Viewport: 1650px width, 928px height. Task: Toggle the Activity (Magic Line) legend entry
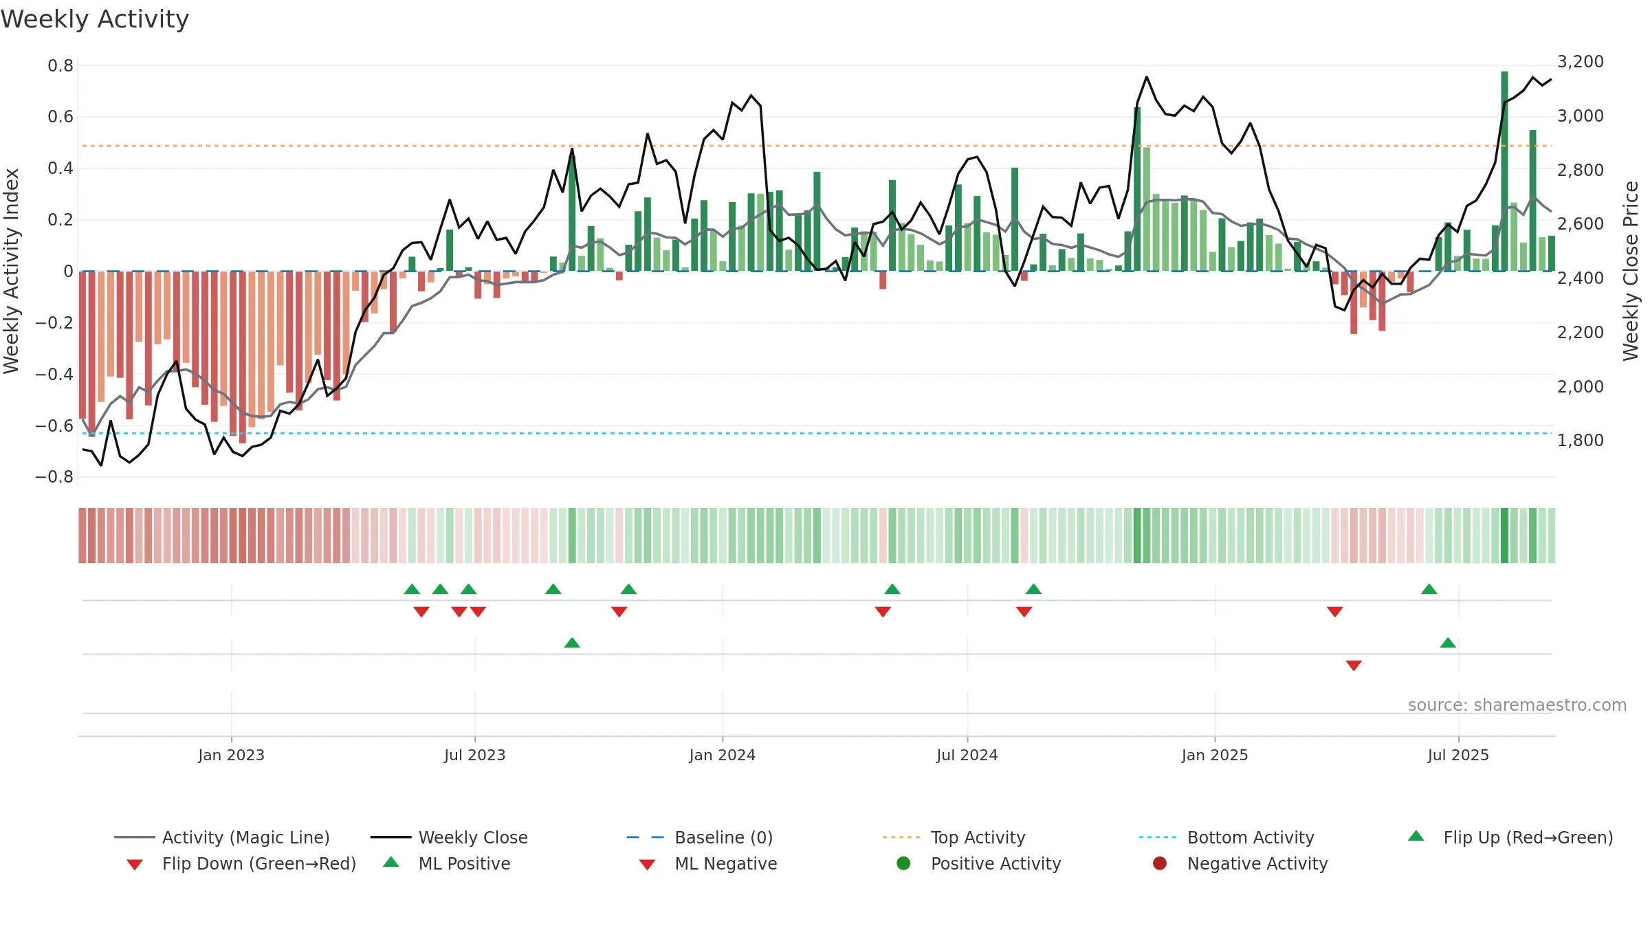pos(222,837)
